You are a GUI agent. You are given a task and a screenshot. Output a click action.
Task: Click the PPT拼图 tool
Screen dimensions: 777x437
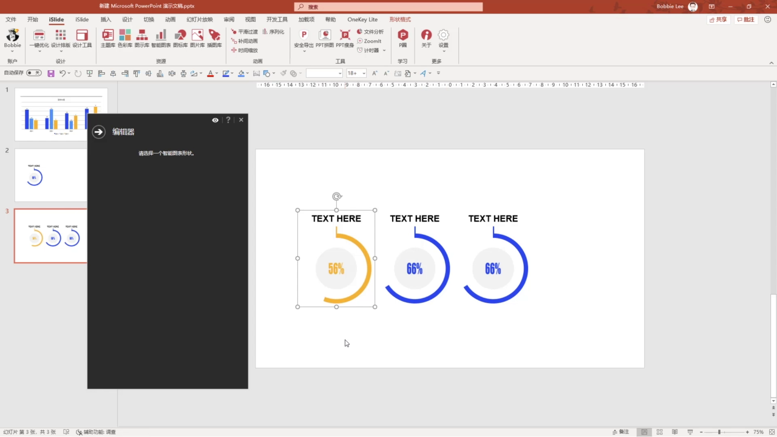pos(325,38)
